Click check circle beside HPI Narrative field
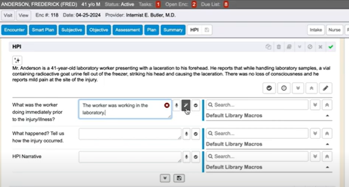Viewport: 349px width, 187px height. 196,157
